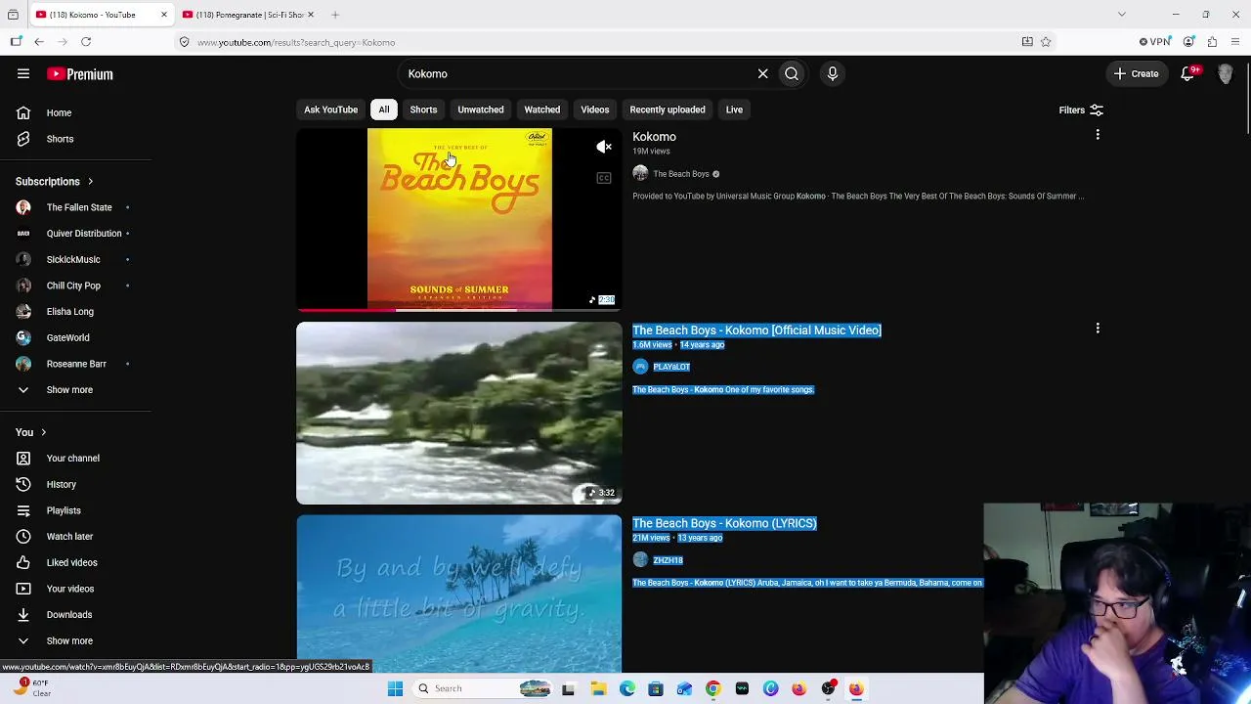Open the YouTube hamburger guide menu
Image resolution: width=1251 pixels, height=704 pixels.
(x=23, y=73)
